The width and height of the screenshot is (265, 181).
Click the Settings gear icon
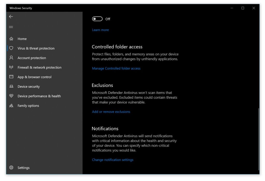click(x=11, y=168)
